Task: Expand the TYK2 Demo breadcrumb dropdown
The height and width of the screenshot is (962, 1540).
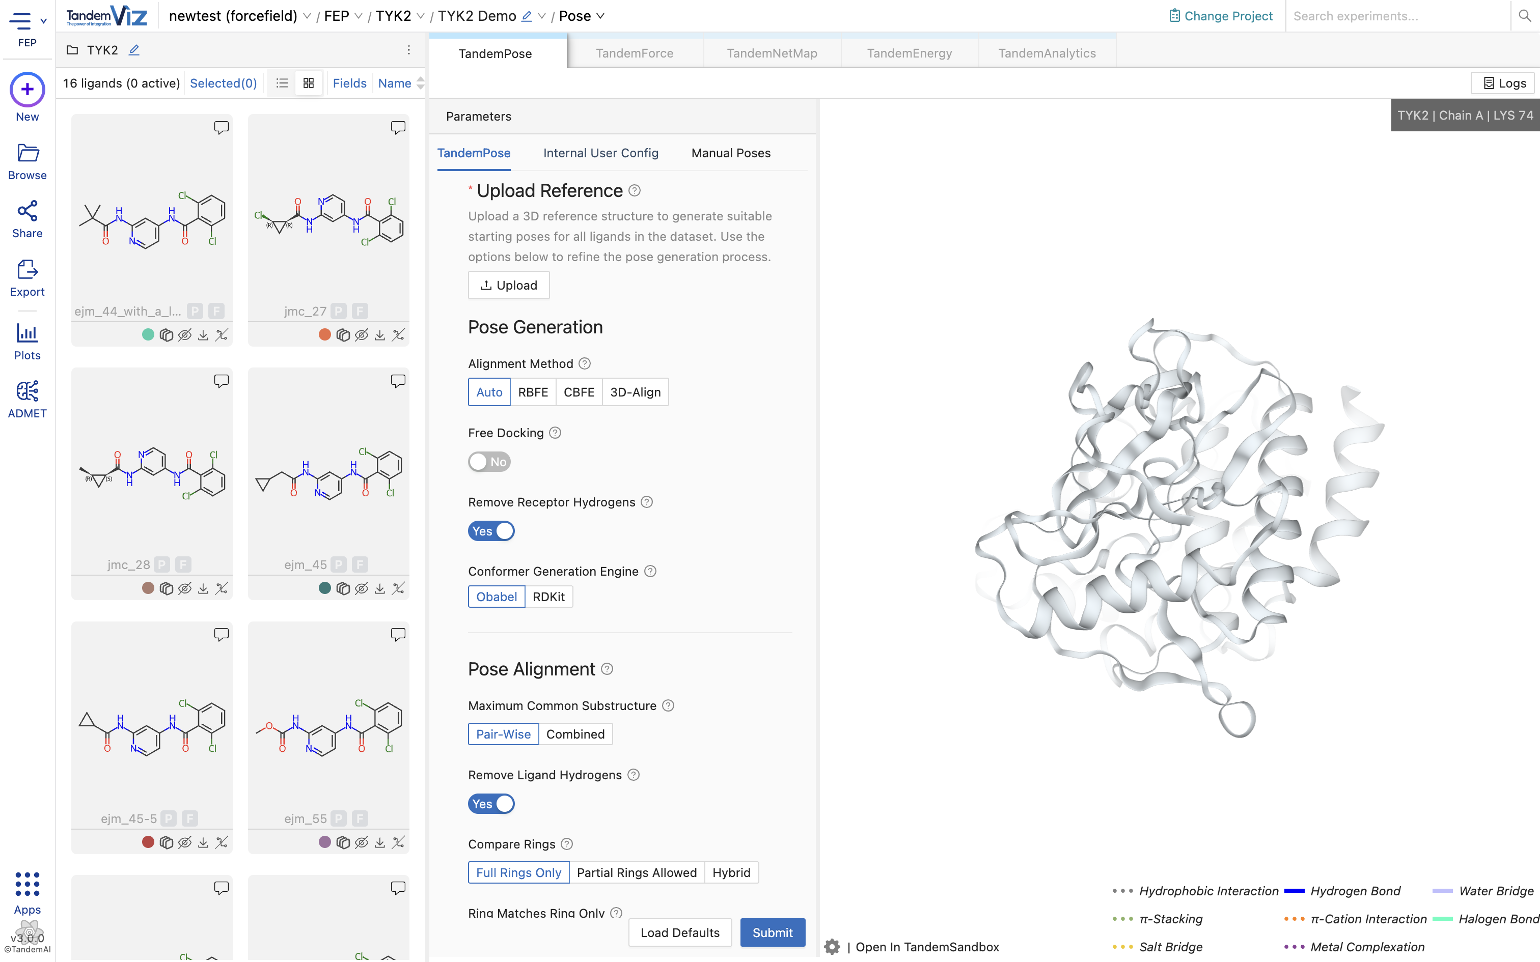Action: 541,16
